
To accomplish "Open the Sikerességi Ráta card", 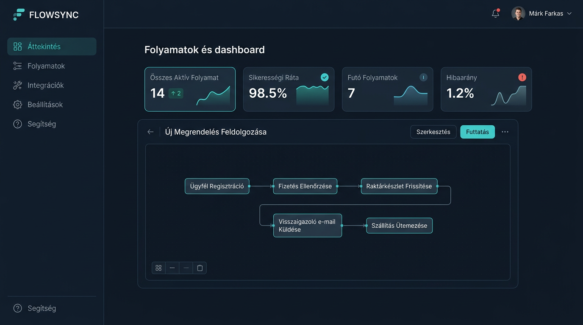I will pos(289,89).
